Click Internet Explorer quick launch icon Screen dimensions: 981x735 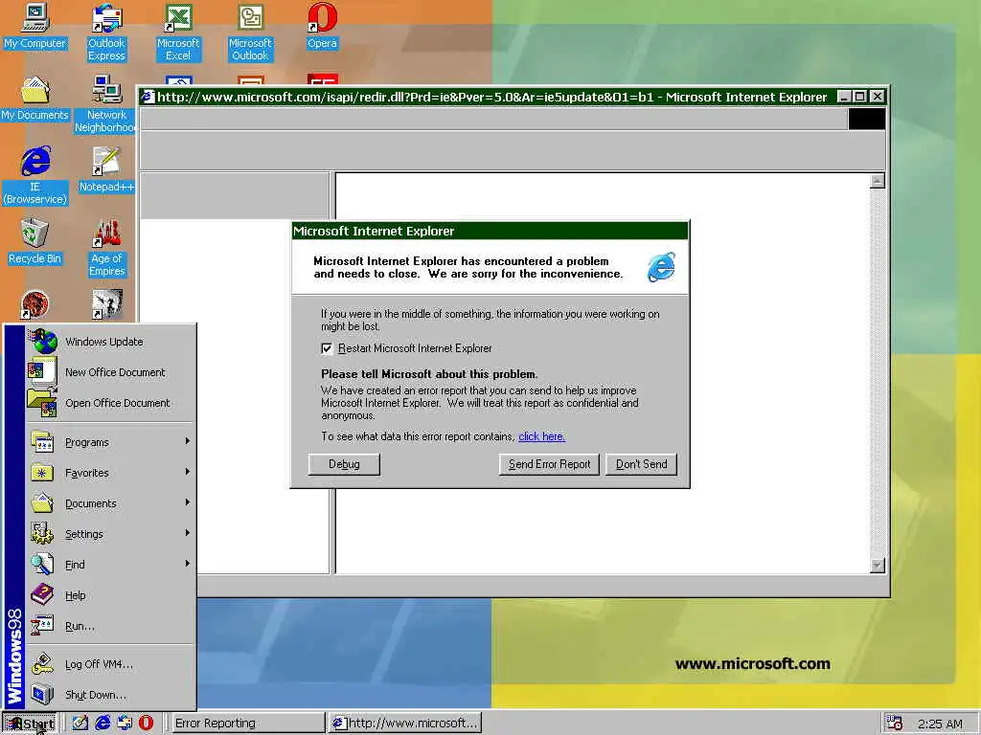point(103,723)
